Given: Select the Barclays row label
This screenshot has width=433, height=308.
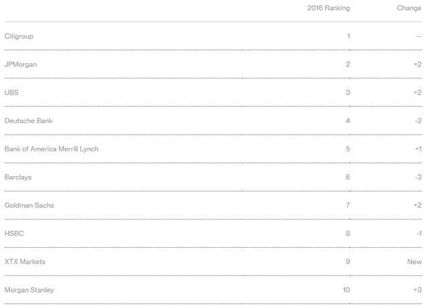Looking at the screenshot, I should pos(18,177).
